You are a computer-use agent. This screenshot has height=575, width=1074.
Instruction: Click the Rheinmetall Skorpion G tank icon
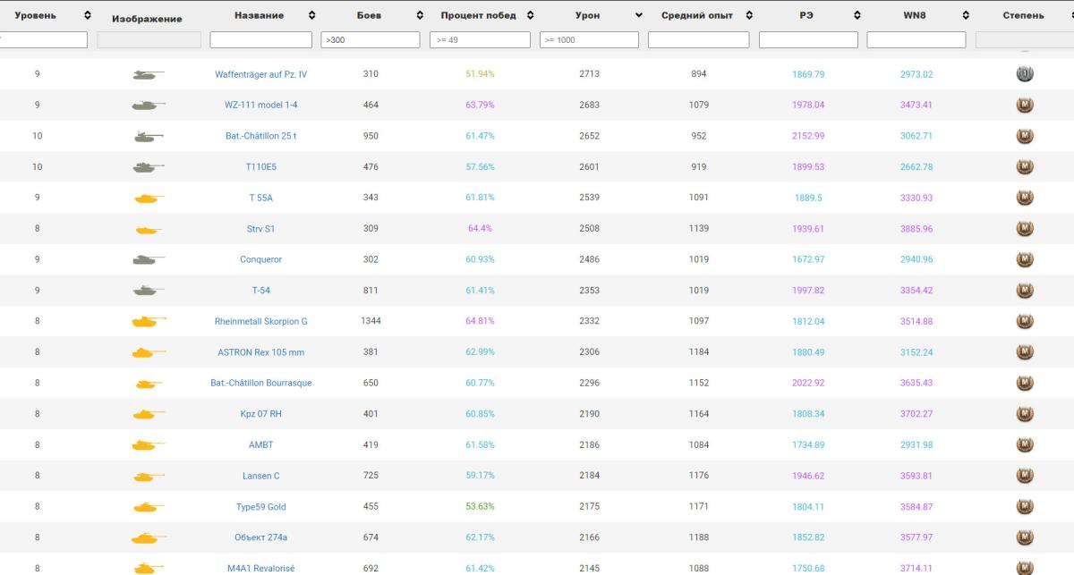[x=149, y=322]
